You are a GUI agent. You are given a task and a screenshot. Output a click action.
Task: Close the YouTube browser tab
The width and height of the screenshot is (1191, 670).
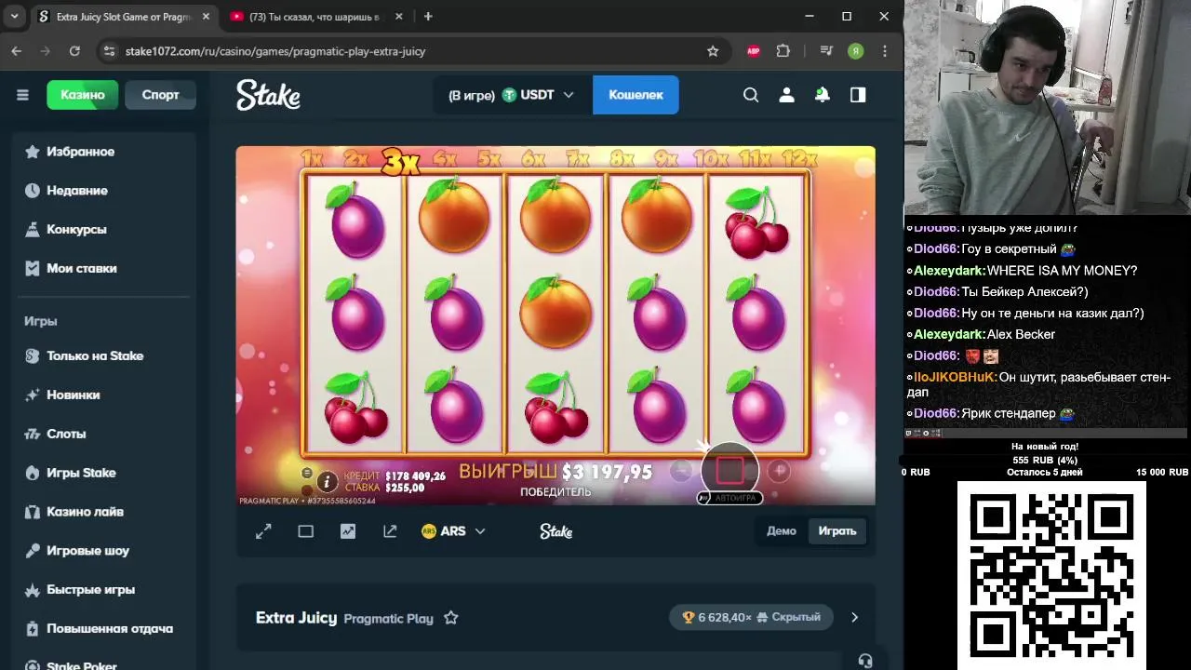(x=399, y=17)
